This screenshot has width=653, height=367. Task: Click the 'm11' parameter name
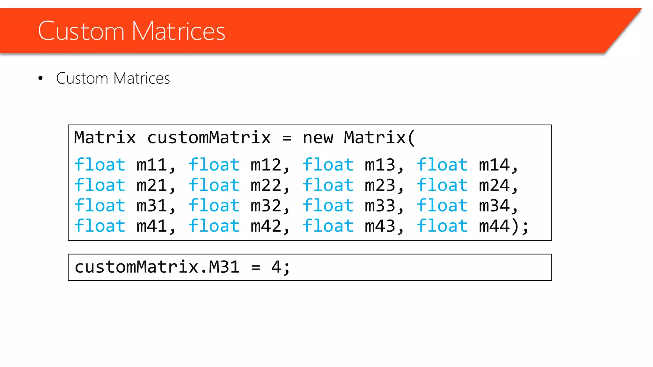point(152,165)
